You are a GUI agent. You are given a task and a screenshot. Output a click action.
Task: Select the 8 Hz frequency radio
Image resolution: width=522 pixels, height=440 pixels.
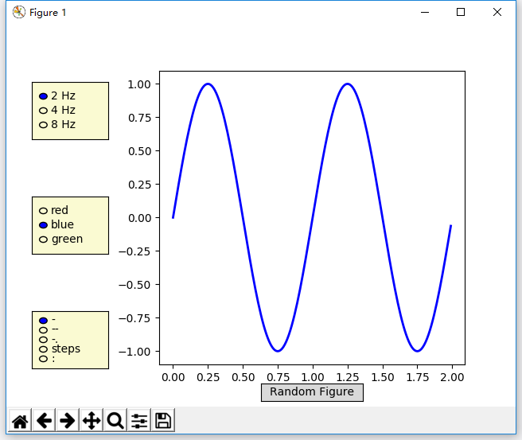tap(43, 125)
